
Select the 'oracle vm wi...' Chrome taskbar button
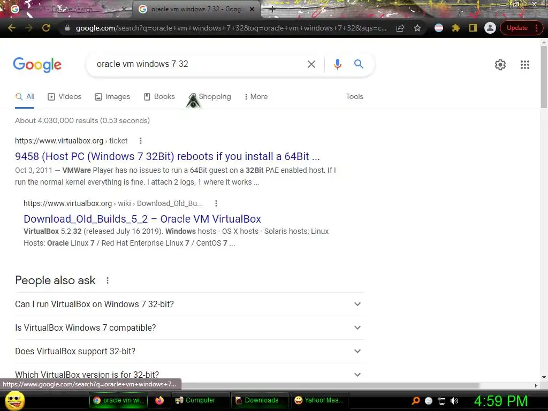click(x=119, y=400)
